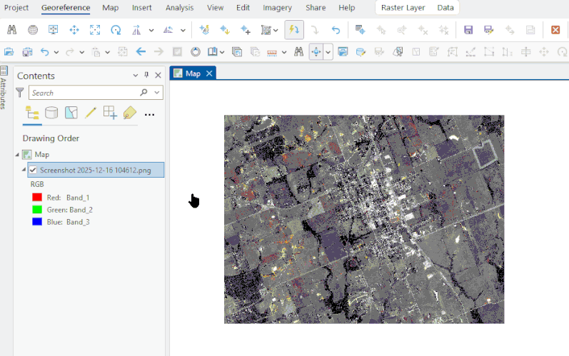Switch to the Analysis ribbon tab
This screenshot has width=569, height=356.
(x=179, y=8)
